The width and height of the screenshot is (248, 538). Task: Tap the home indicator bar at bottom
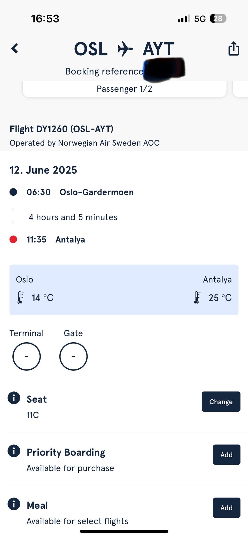[124, 531]
